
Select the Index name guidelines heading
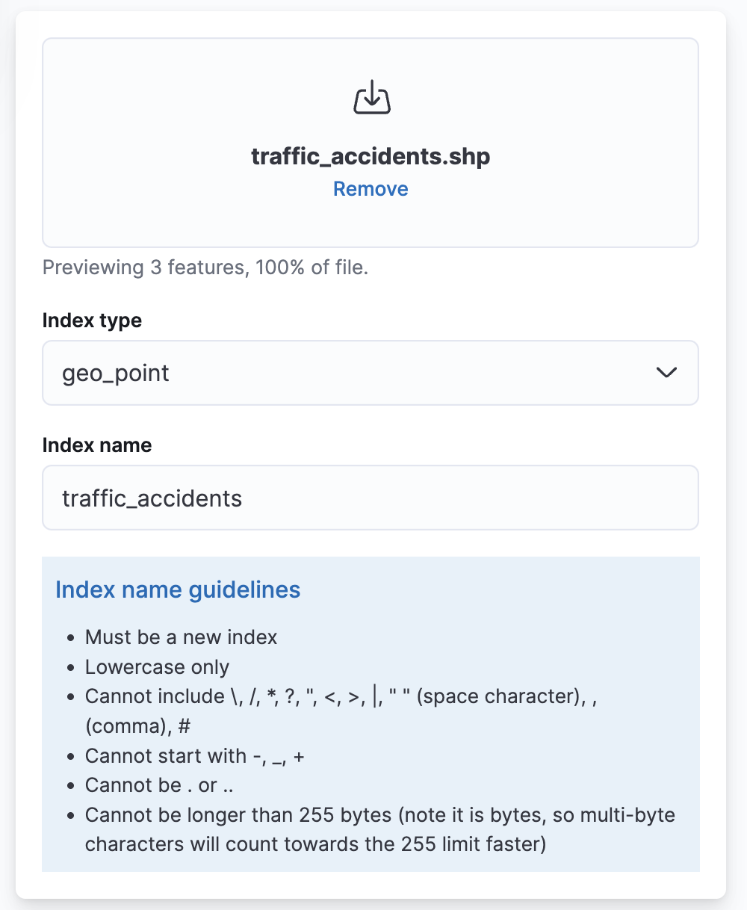[x=177, y=589]
